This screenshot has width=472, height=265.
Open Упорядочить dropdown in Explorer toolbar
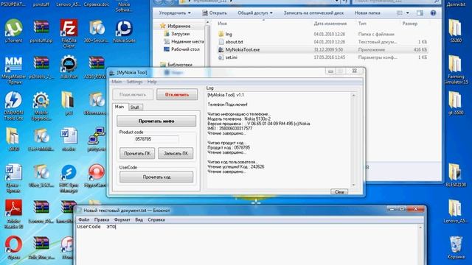[175, 13]
